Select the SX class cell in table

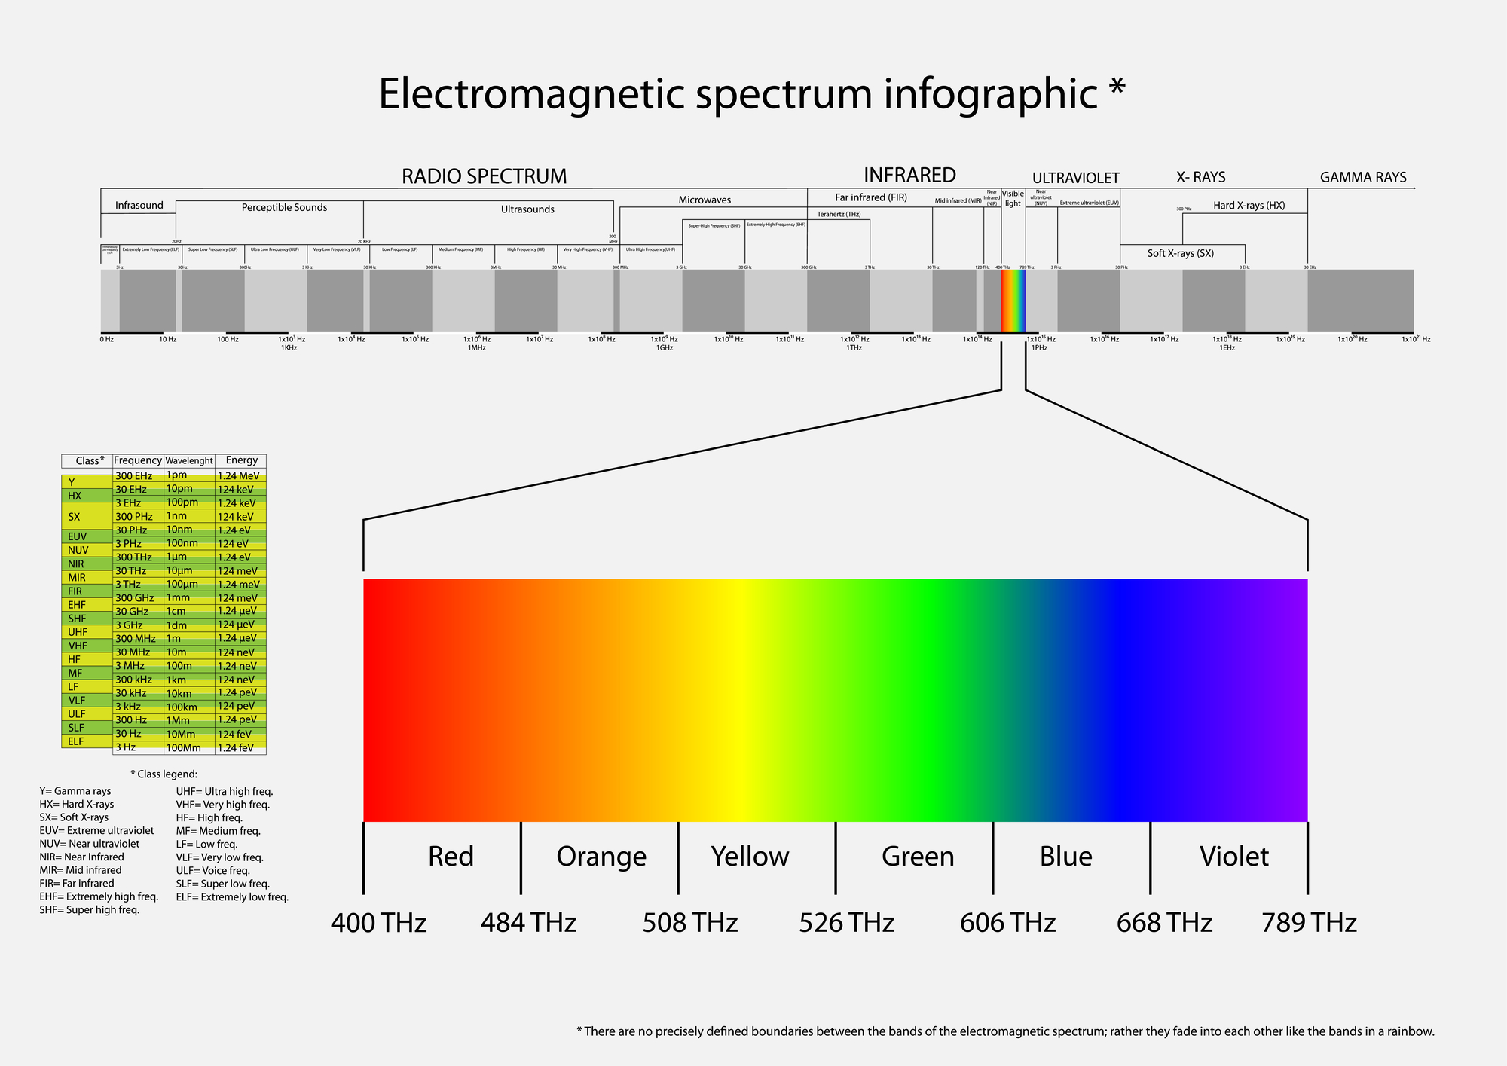coord(74,517)
